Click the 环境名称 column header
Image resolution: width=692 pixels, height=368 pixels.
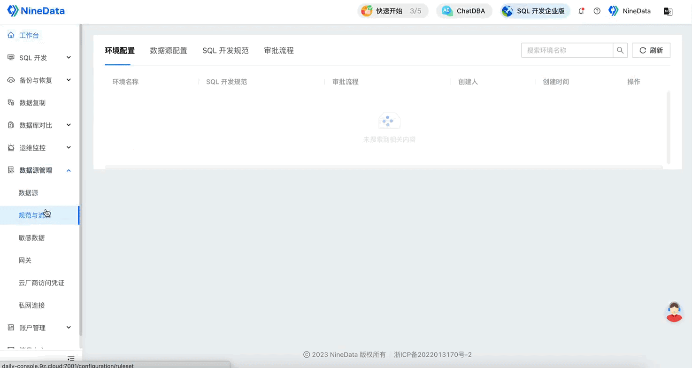(x=125, y=82)
